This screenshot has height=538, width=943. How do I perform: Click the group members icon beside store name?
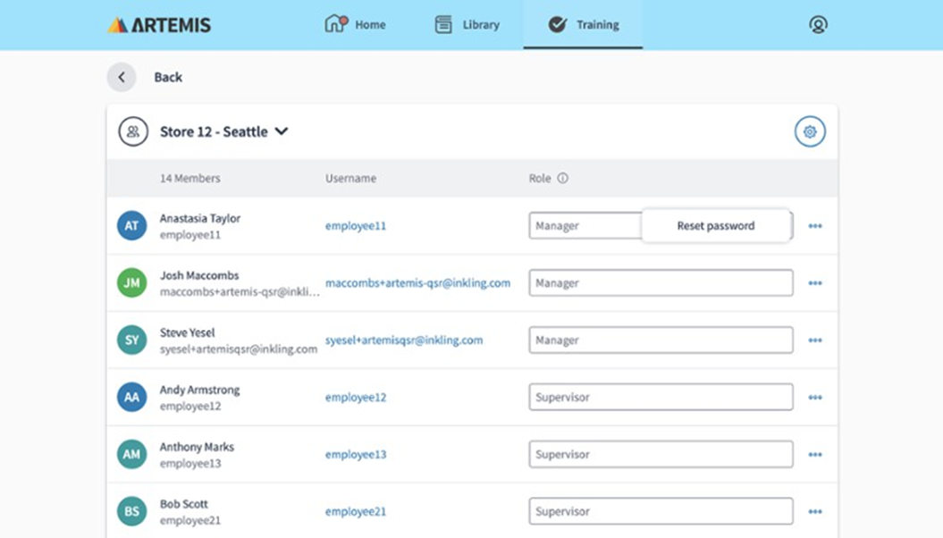point(133,131)
